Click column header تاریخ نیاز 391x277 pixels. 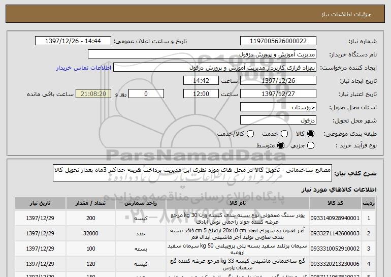pyautogui.click(x=40, y=203)
